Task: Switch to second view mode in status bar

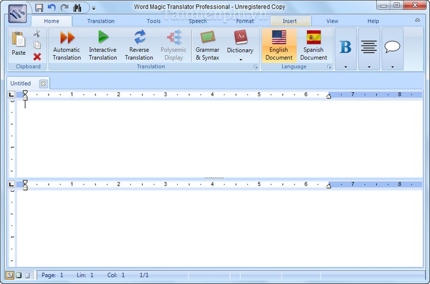Action: [18, 275]
